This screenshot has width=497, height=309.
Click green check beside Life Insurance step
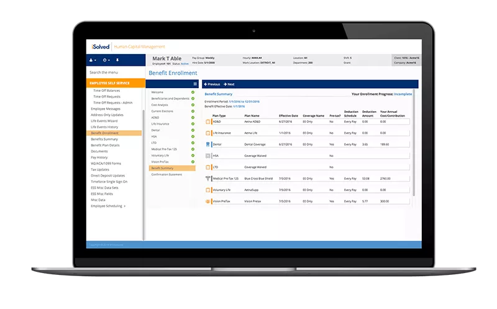[x=193, y=124]
